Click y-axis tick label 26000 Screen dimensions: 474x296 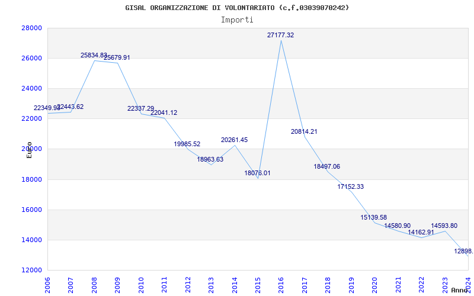point(31,58)
